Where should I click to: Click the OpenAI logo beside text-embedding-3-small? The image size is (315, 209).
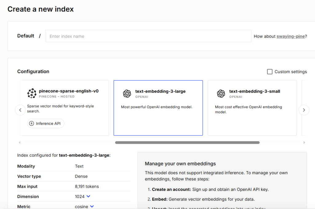[221, 94]
